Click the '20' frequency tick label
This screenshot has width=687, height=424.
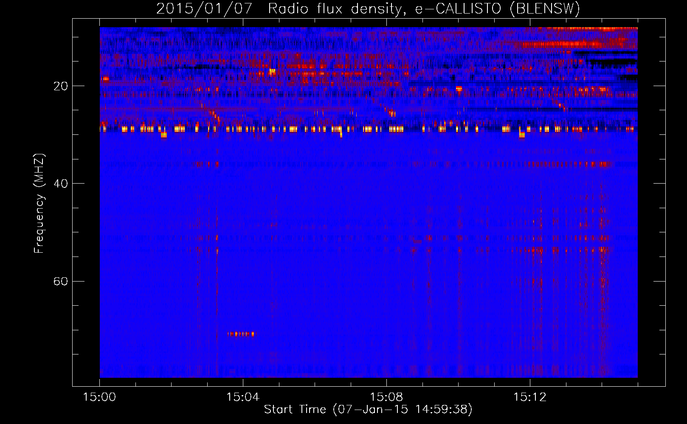point(61,86)
